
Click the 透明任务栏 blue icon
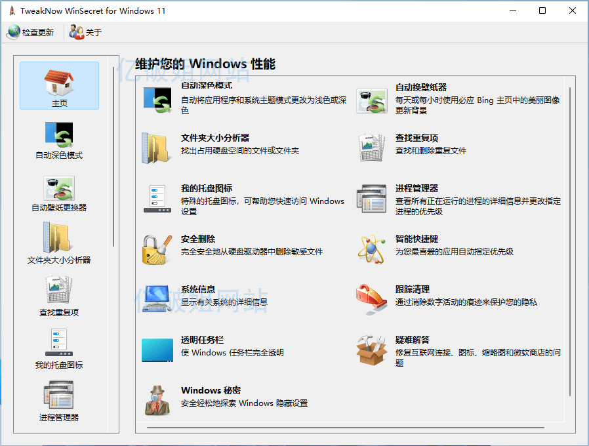point(157,350)
